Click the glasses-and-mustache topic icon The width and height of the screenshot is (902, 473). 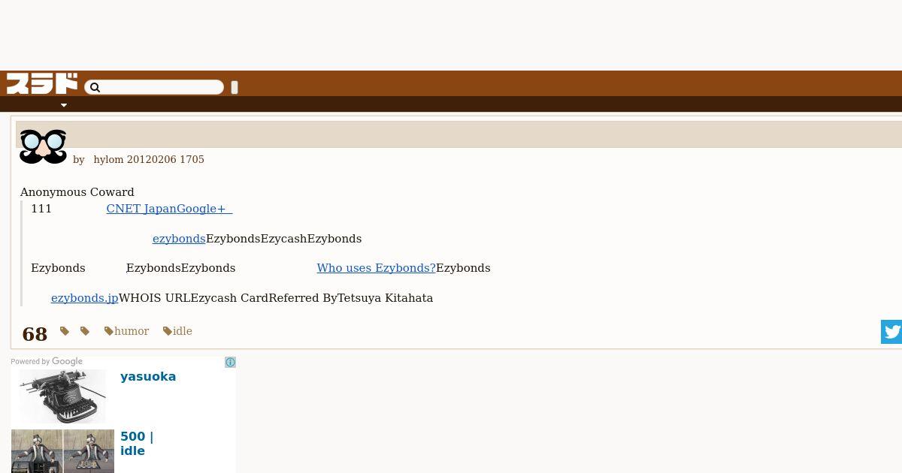[43, 146]
